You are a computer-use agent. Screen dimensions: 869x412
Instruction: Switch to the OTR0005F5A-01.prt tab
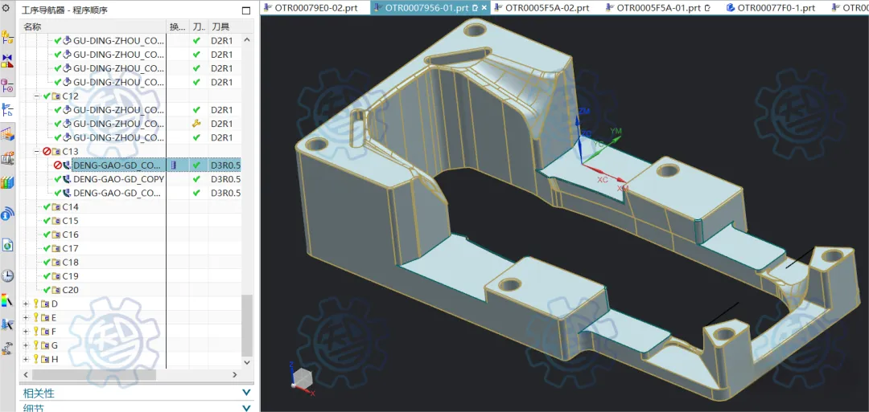[658, 7]
